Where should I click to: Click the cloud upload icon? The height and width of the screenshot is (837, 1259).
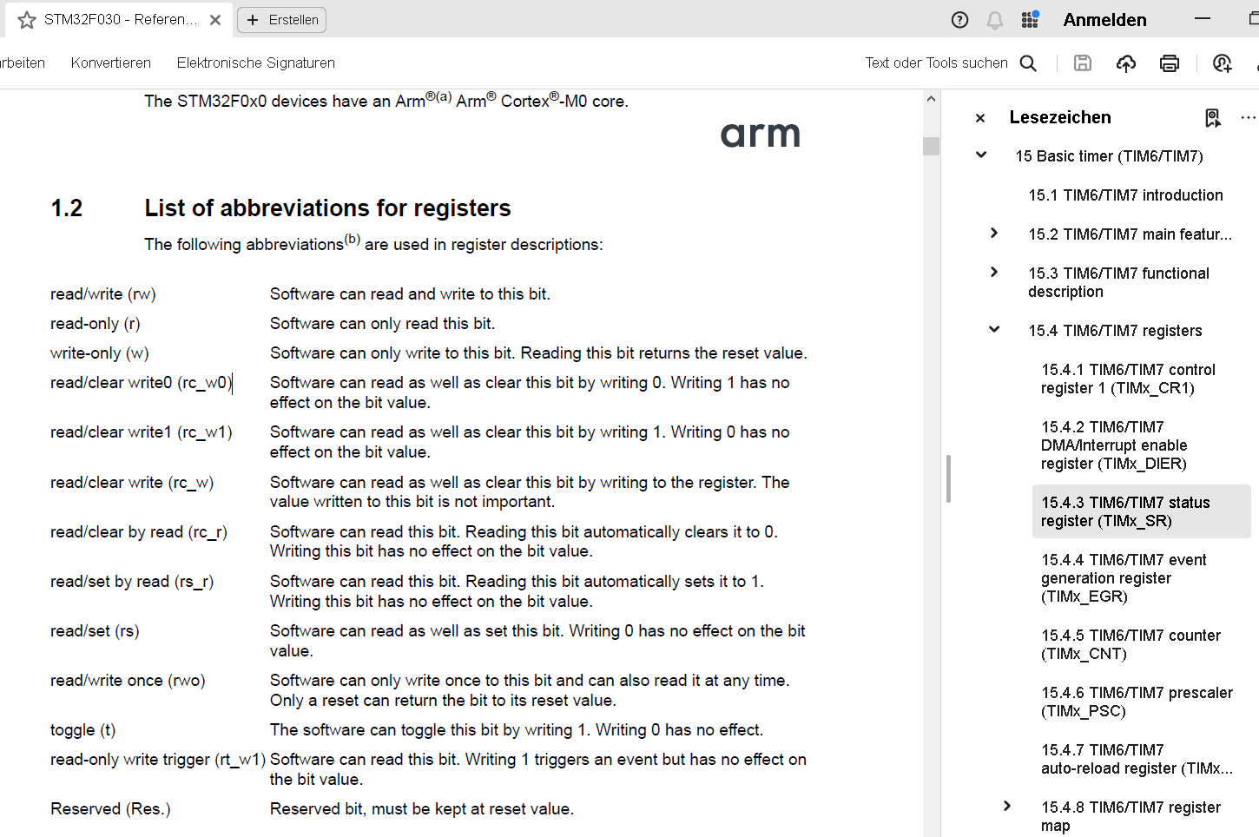click(1126, 63)
